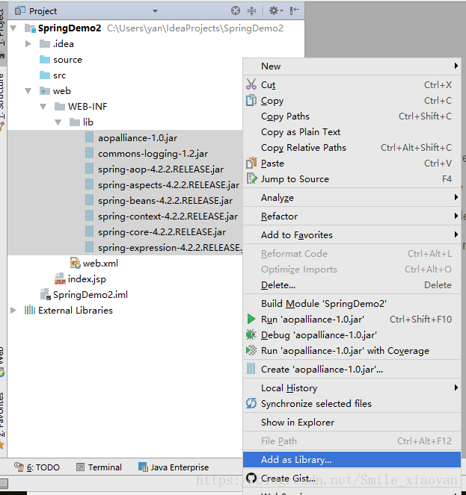Select spring-context-4.2.2.RELEASE.jar

[162, 217]
